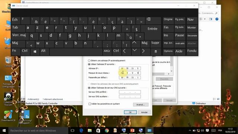
Task: Launch Google Chrome from the taskbar
Action: 107,131
